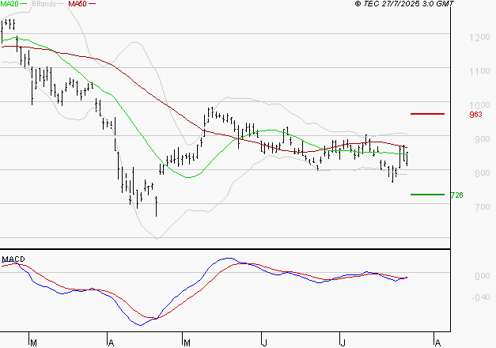This screenshot has height=348, width=496.
Task: Click the MACD panel title label
Action: coord(13,259)
